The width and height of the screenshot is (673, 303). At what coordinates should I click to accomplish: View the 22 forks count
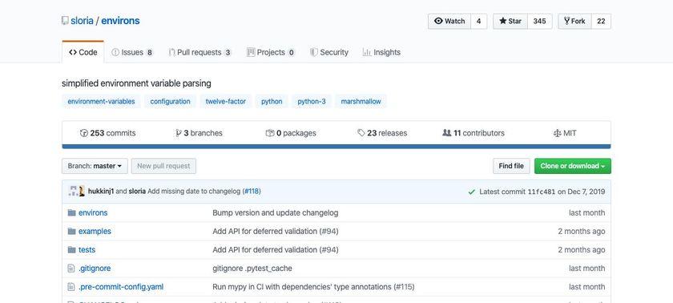601,21
